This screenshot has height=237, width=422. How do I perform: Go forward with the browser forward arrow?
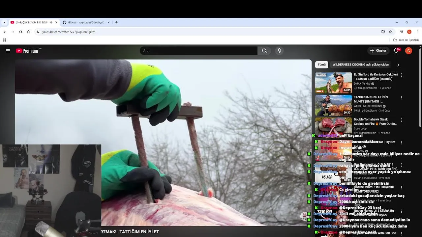pos(13,32)
